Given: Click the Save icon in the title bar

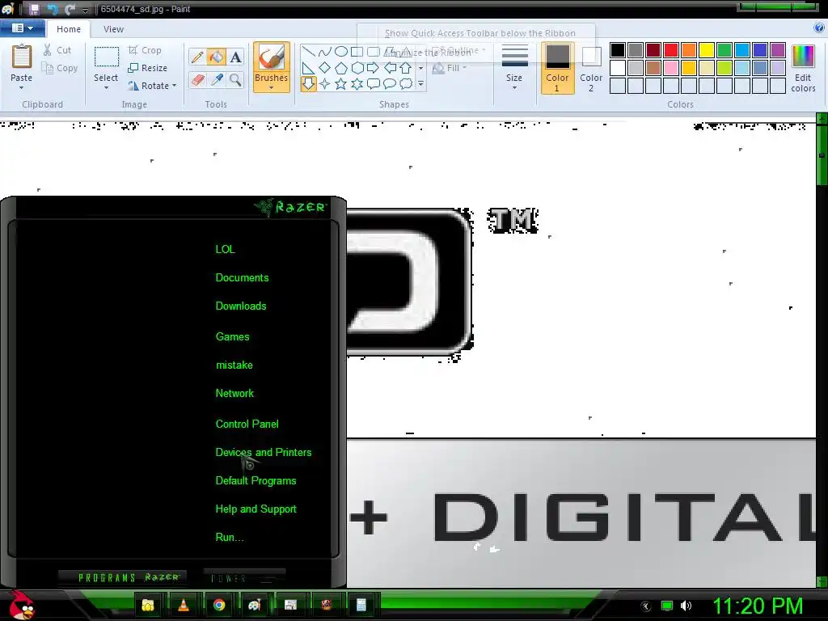Looking at the screenshot, I should 34,9.
